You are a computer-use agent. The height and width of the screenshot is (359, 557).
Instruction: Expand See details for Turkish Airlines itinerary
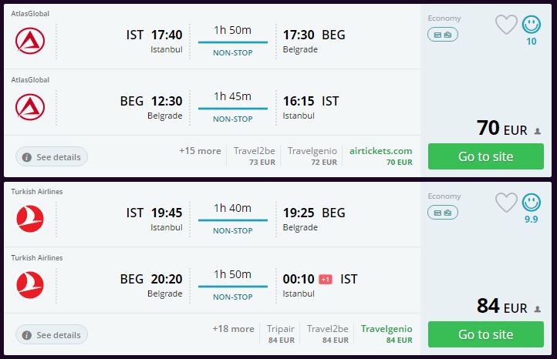coord(52,335)
